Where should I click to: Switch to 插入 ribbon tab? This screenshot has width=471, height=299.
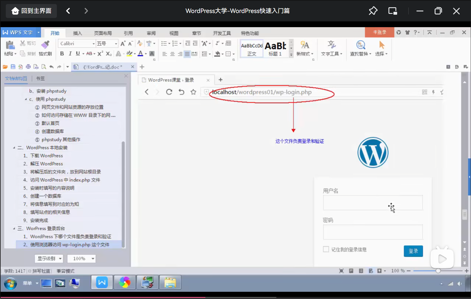tap(77, 33)
